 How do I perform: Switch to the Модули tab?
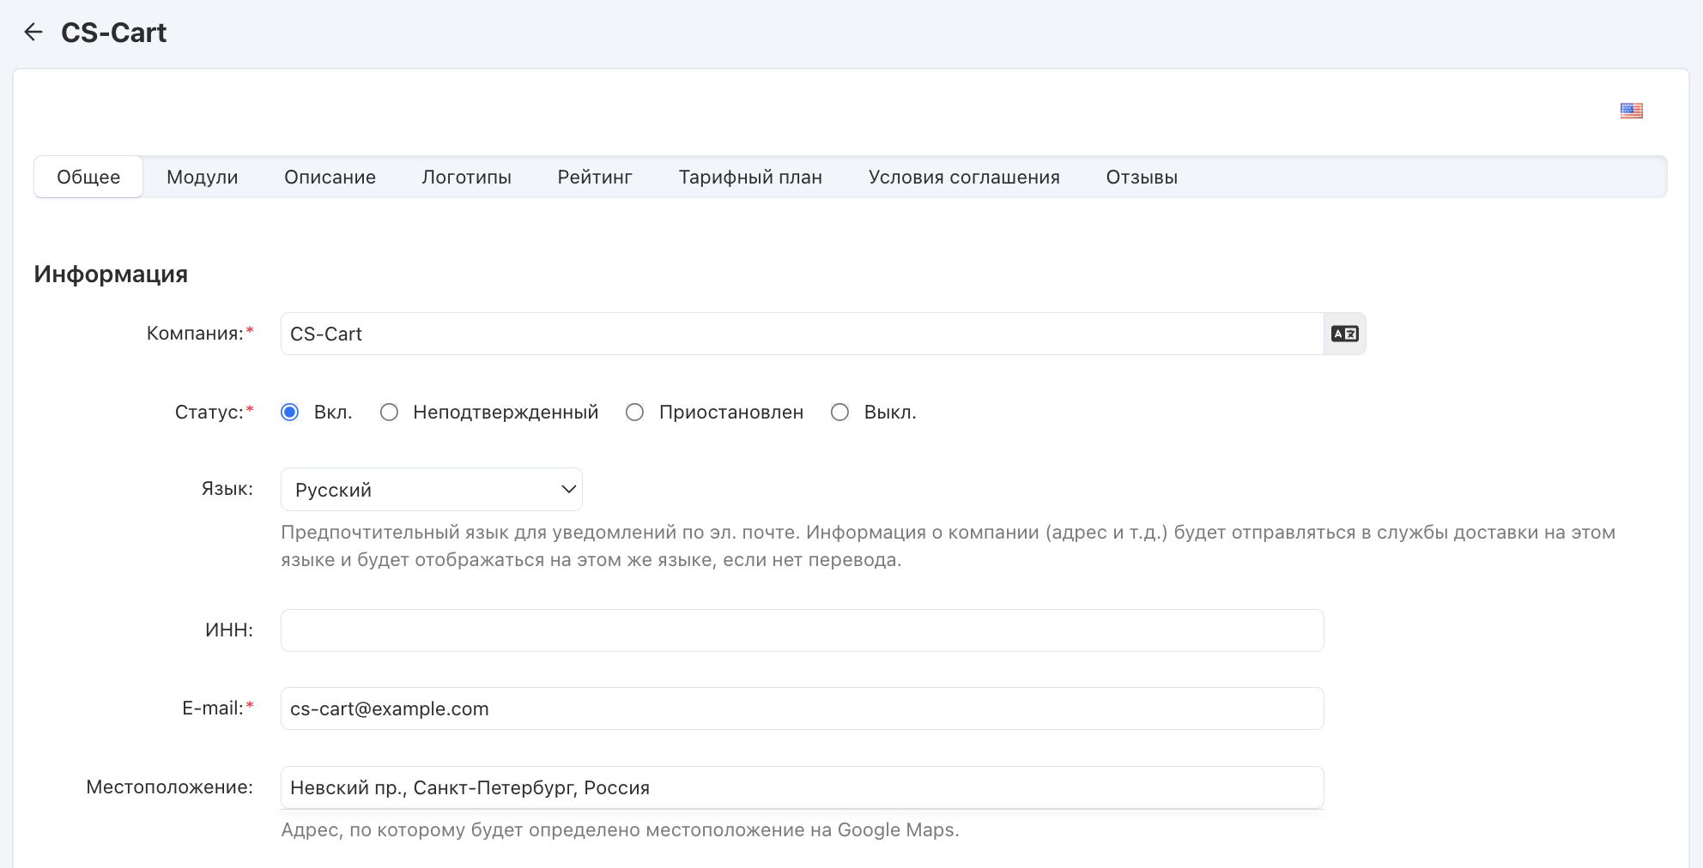(202, 178)
